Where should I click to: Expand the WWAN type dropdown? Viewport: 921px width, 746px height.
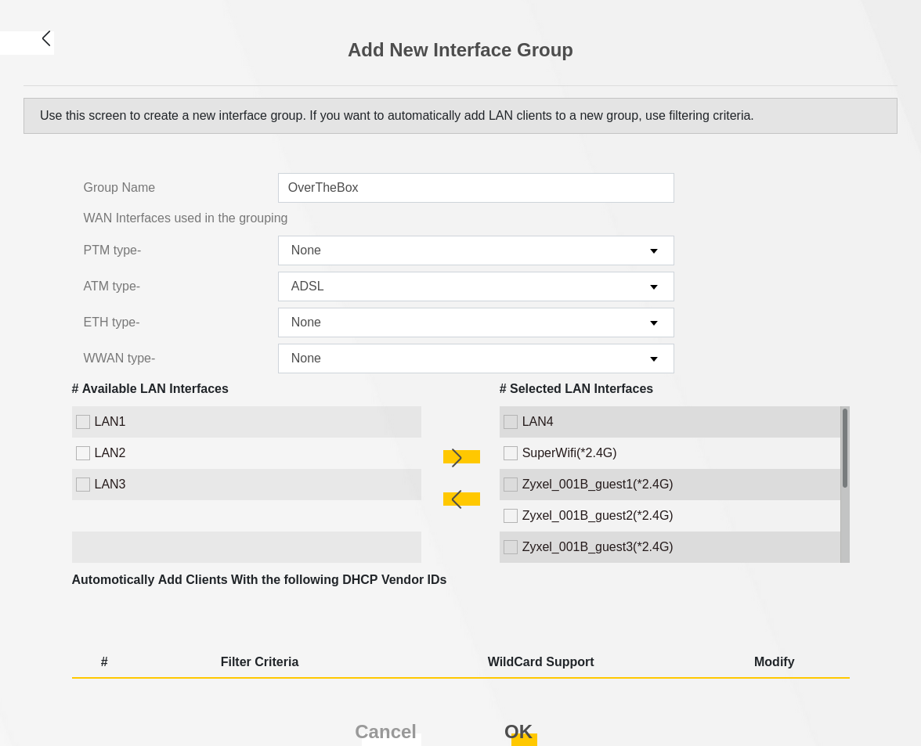(x=475, y=359)
